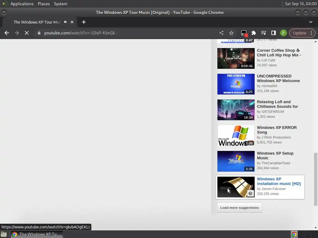Click the forward navigation arrow
The height and width of the screenshot is (238, 318).
click(x=17, y=33)
